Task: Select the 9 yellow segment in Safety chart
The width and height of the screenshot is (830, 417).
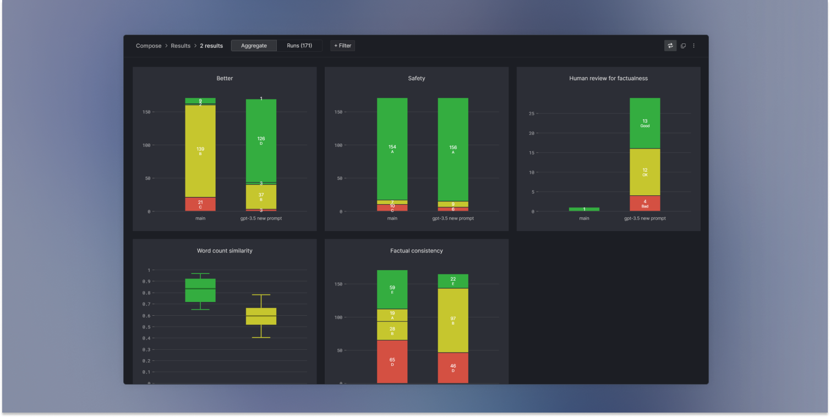Action: tap(453, 204)
